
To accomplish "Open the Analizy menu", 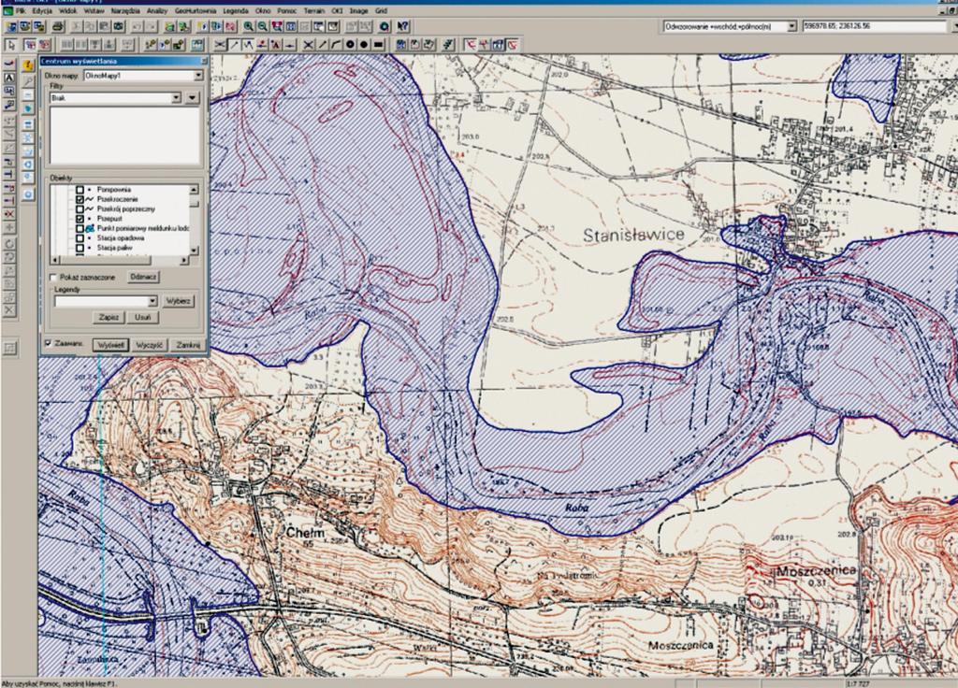I will coord(157,11).
